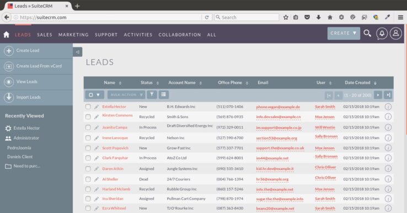This screenshot has width=407, height=213.
Task: Open the column chooser list icon
Action: 164,94
